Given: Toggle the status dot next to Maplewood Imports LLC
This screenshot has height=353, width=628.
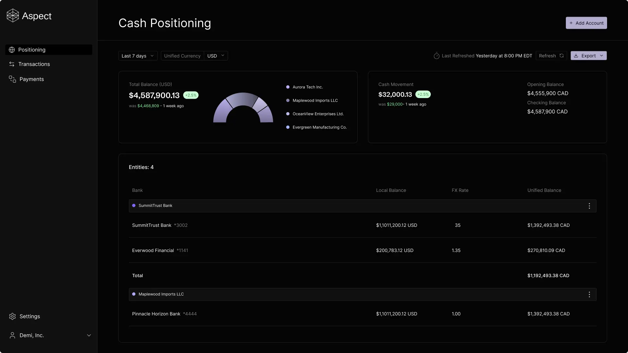Looking at the screenshot, I should coord(134,294).
